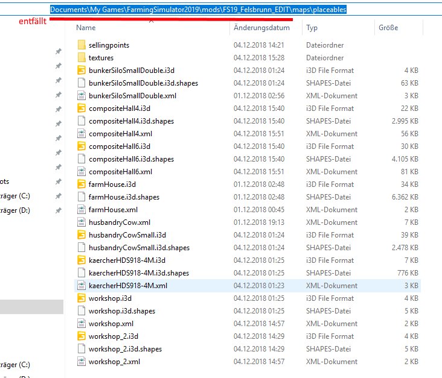Select the highlighted item in the navigation pane
This screenshot has height=378, width=442.
(x=31, y=307)
